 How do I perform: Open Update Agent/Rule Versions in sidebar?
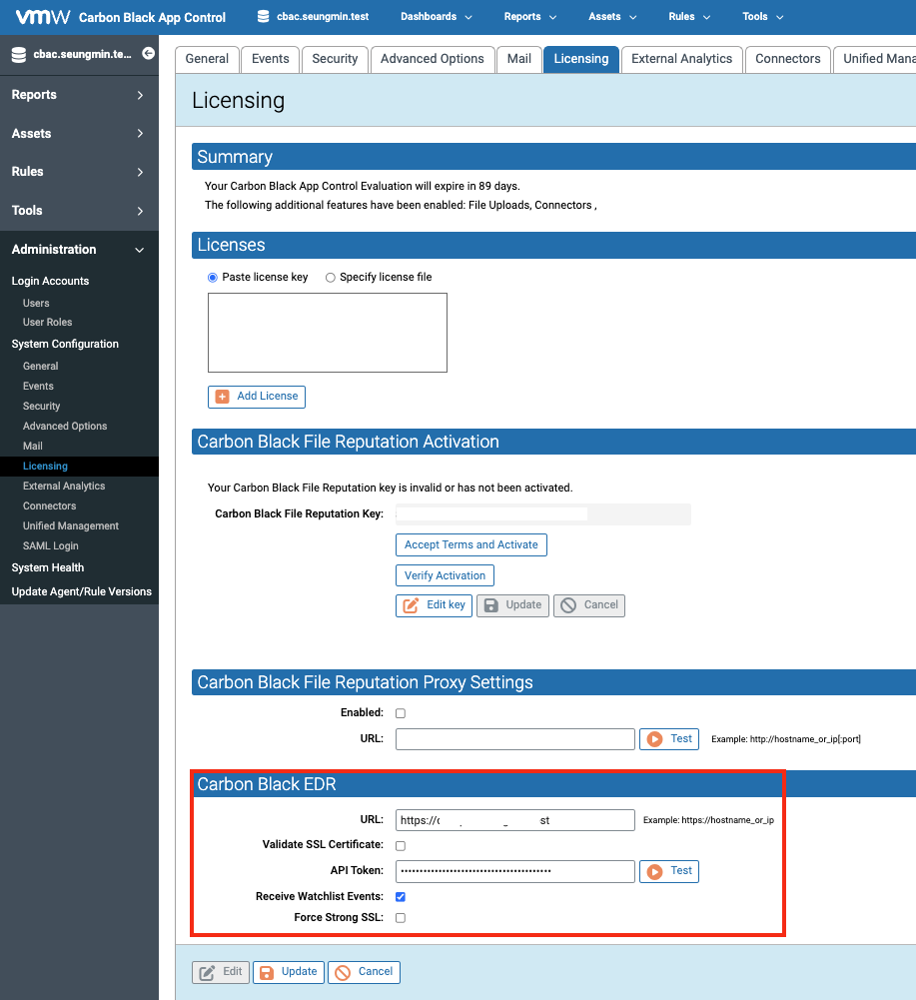(82, 591)
